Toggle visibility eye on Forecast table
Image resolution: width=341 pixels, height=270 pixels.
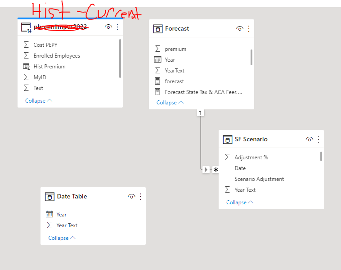239,29
